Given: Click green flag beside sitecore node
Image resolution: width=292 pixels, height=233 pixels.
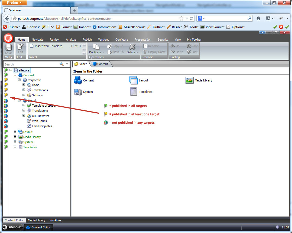Looking at the screenshot, I should click(x=6, y=70).
